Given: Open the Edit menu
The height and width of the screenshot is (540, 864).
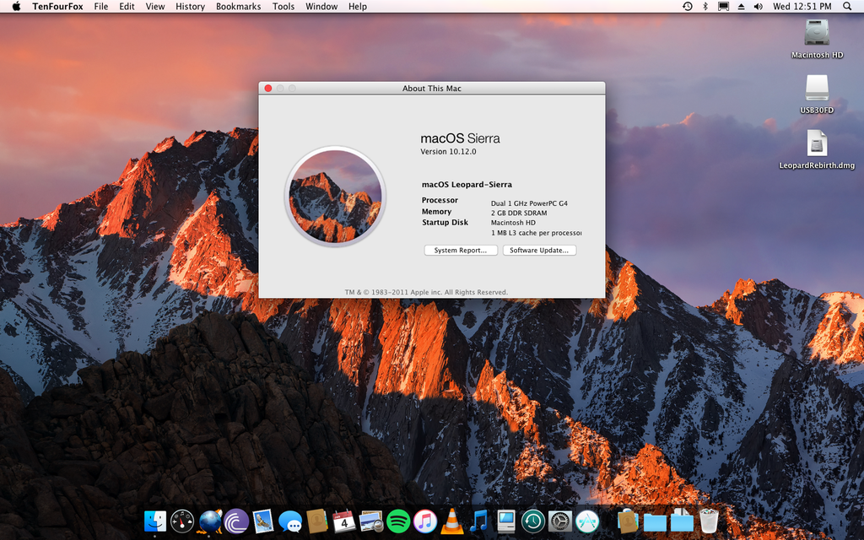Looking at the screenshot, I should pos(127,7).
